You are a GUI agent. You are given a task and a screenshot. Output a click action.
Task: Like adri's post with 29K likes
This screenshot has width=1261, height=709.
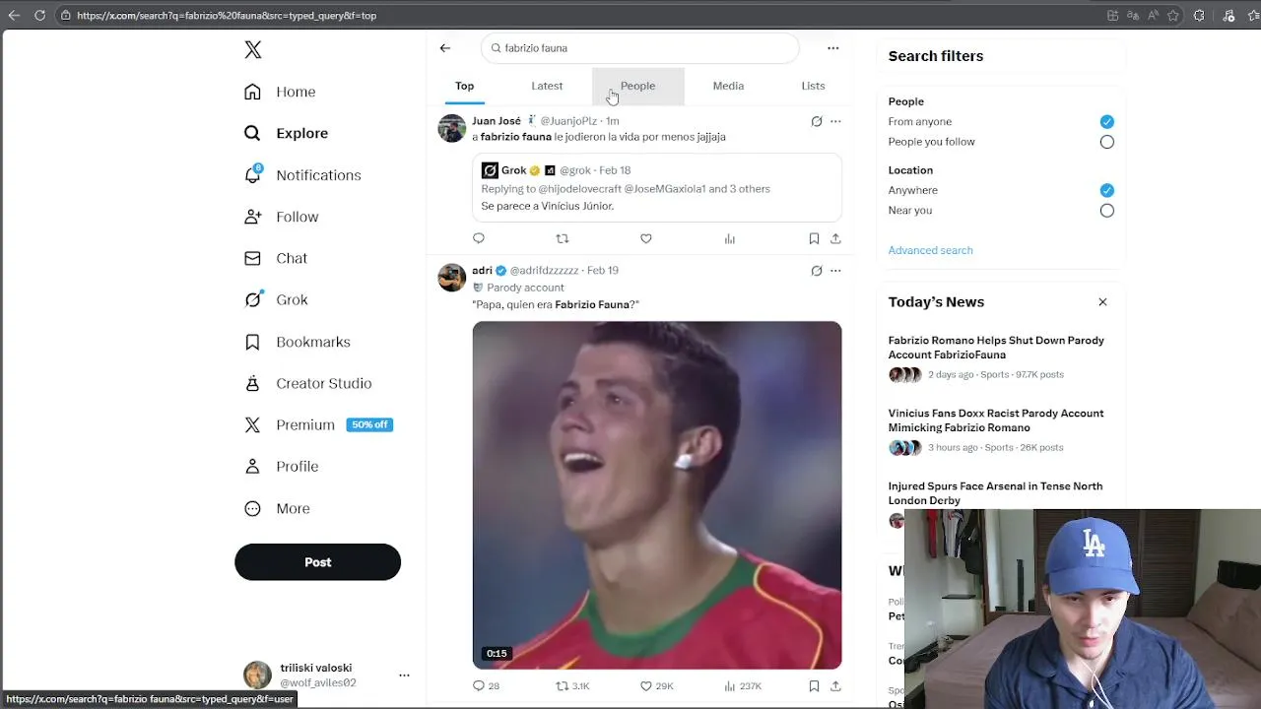(x=656, y=685)
